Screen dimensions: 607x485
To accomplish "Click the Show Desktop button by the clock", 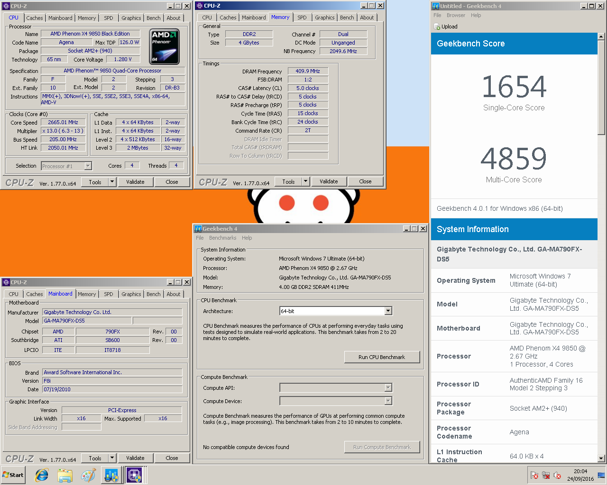I will click(602, 475).
